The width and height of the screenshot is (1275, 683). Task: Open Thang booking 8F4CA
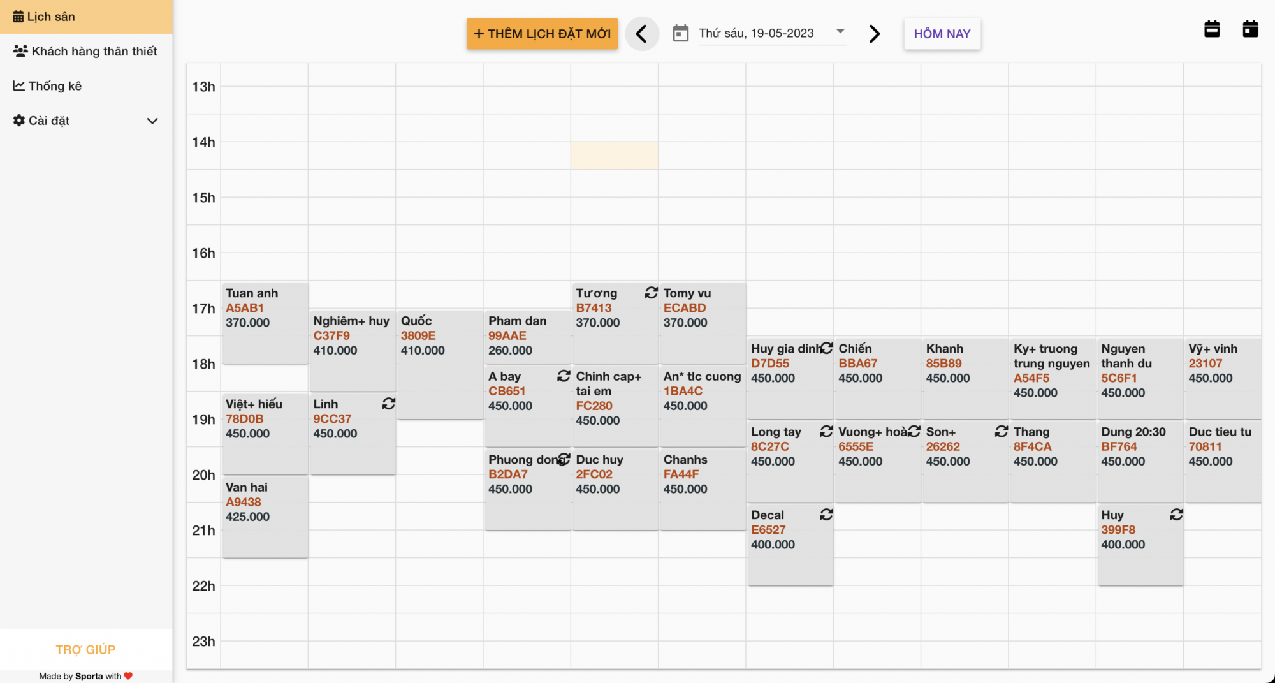[x=1053, y=462]
